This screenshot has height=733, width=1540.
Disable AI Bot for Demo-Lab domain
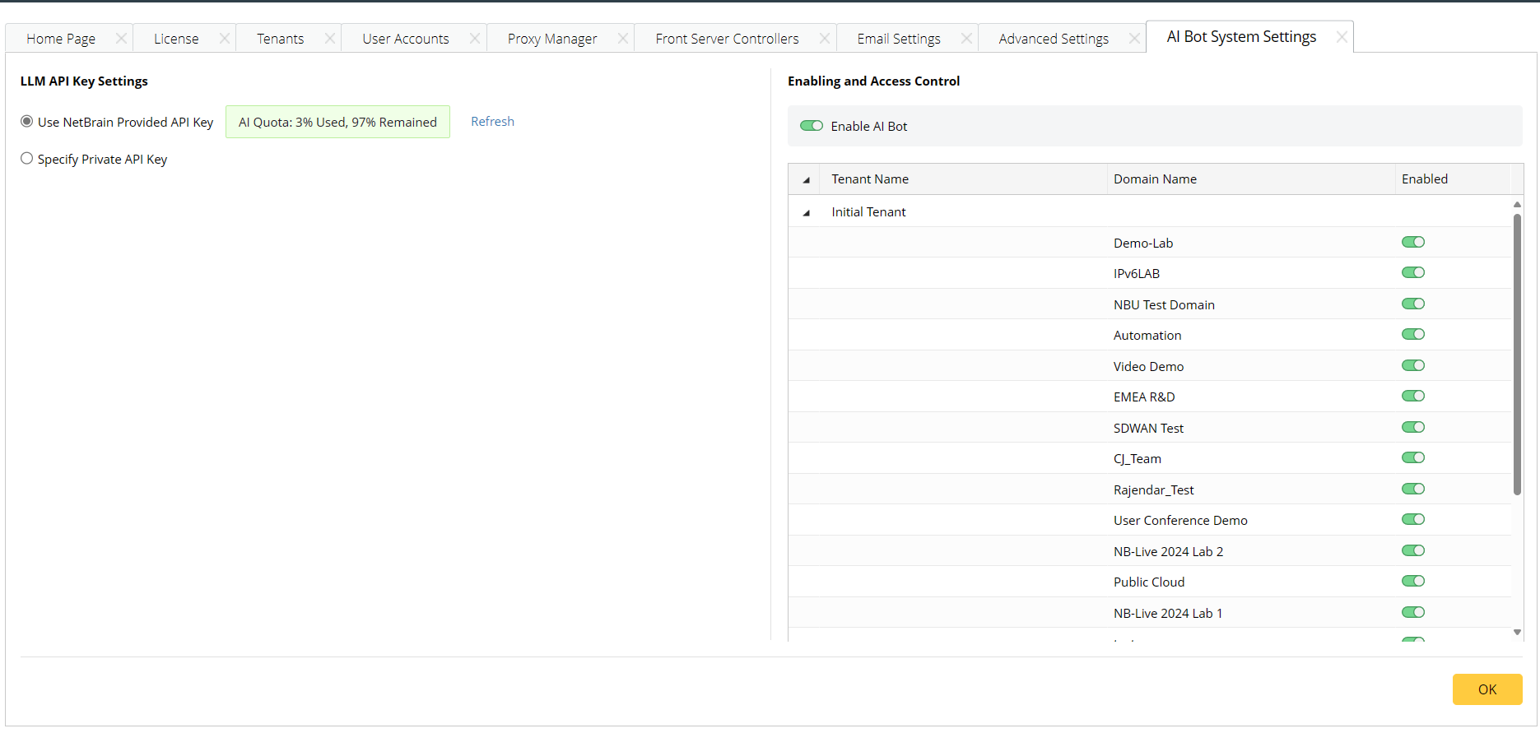point(1412,243)
